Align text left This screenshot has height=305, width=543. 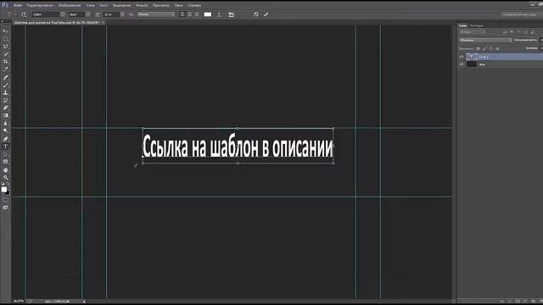pyautogui.click(x=182, y=14)
